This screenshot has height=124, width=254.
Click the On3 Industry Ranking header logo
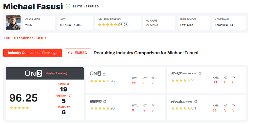pos(33,73)
